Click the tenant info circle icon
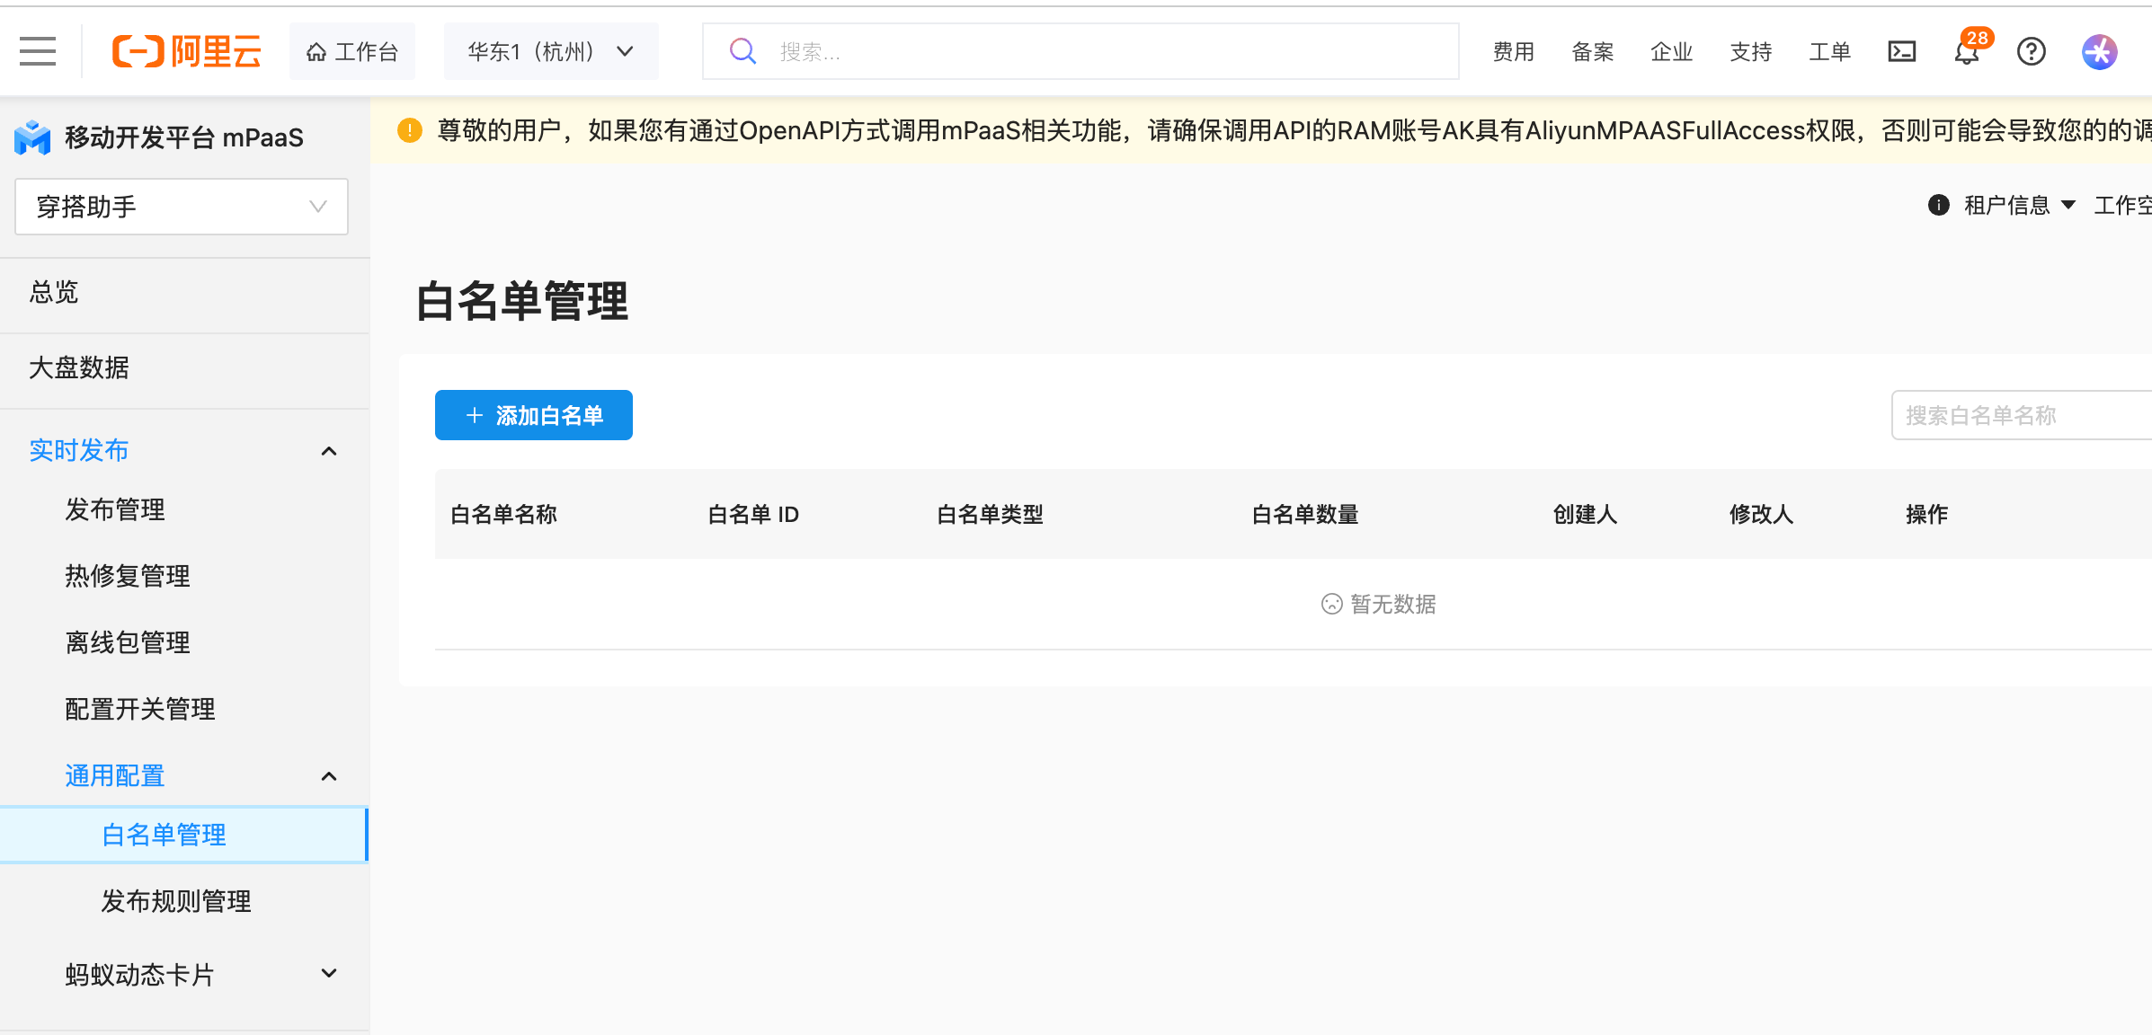Screen dimensions: 2152x1035 [x=1938, y=205]
